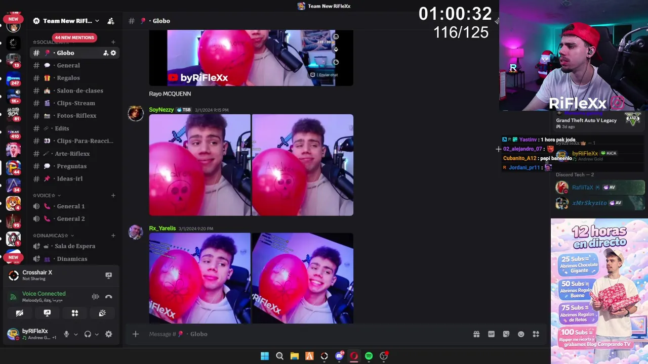Image resolution: width=648 pixels, height=364 pixels.
Task: Open the Salon-de-clases channel
Action: click(75, 90)
